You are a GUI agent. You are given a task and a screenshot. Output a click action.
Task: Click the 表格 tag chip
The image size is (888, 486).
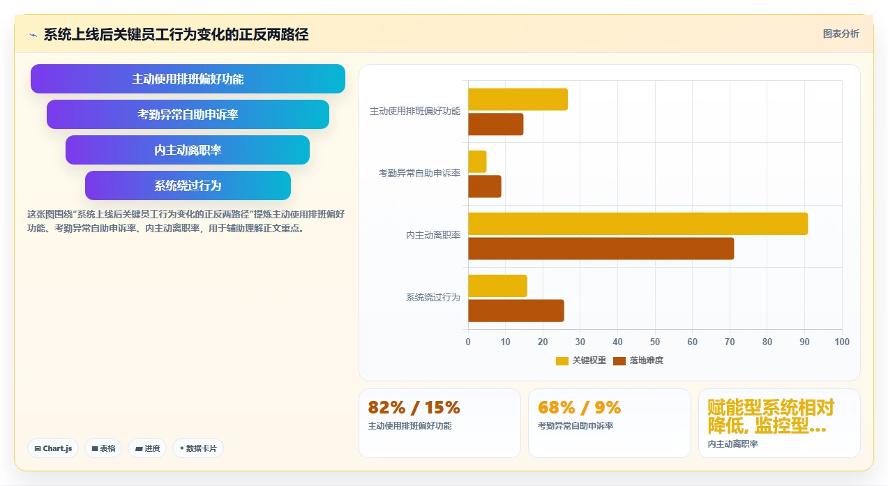(103, 448)
